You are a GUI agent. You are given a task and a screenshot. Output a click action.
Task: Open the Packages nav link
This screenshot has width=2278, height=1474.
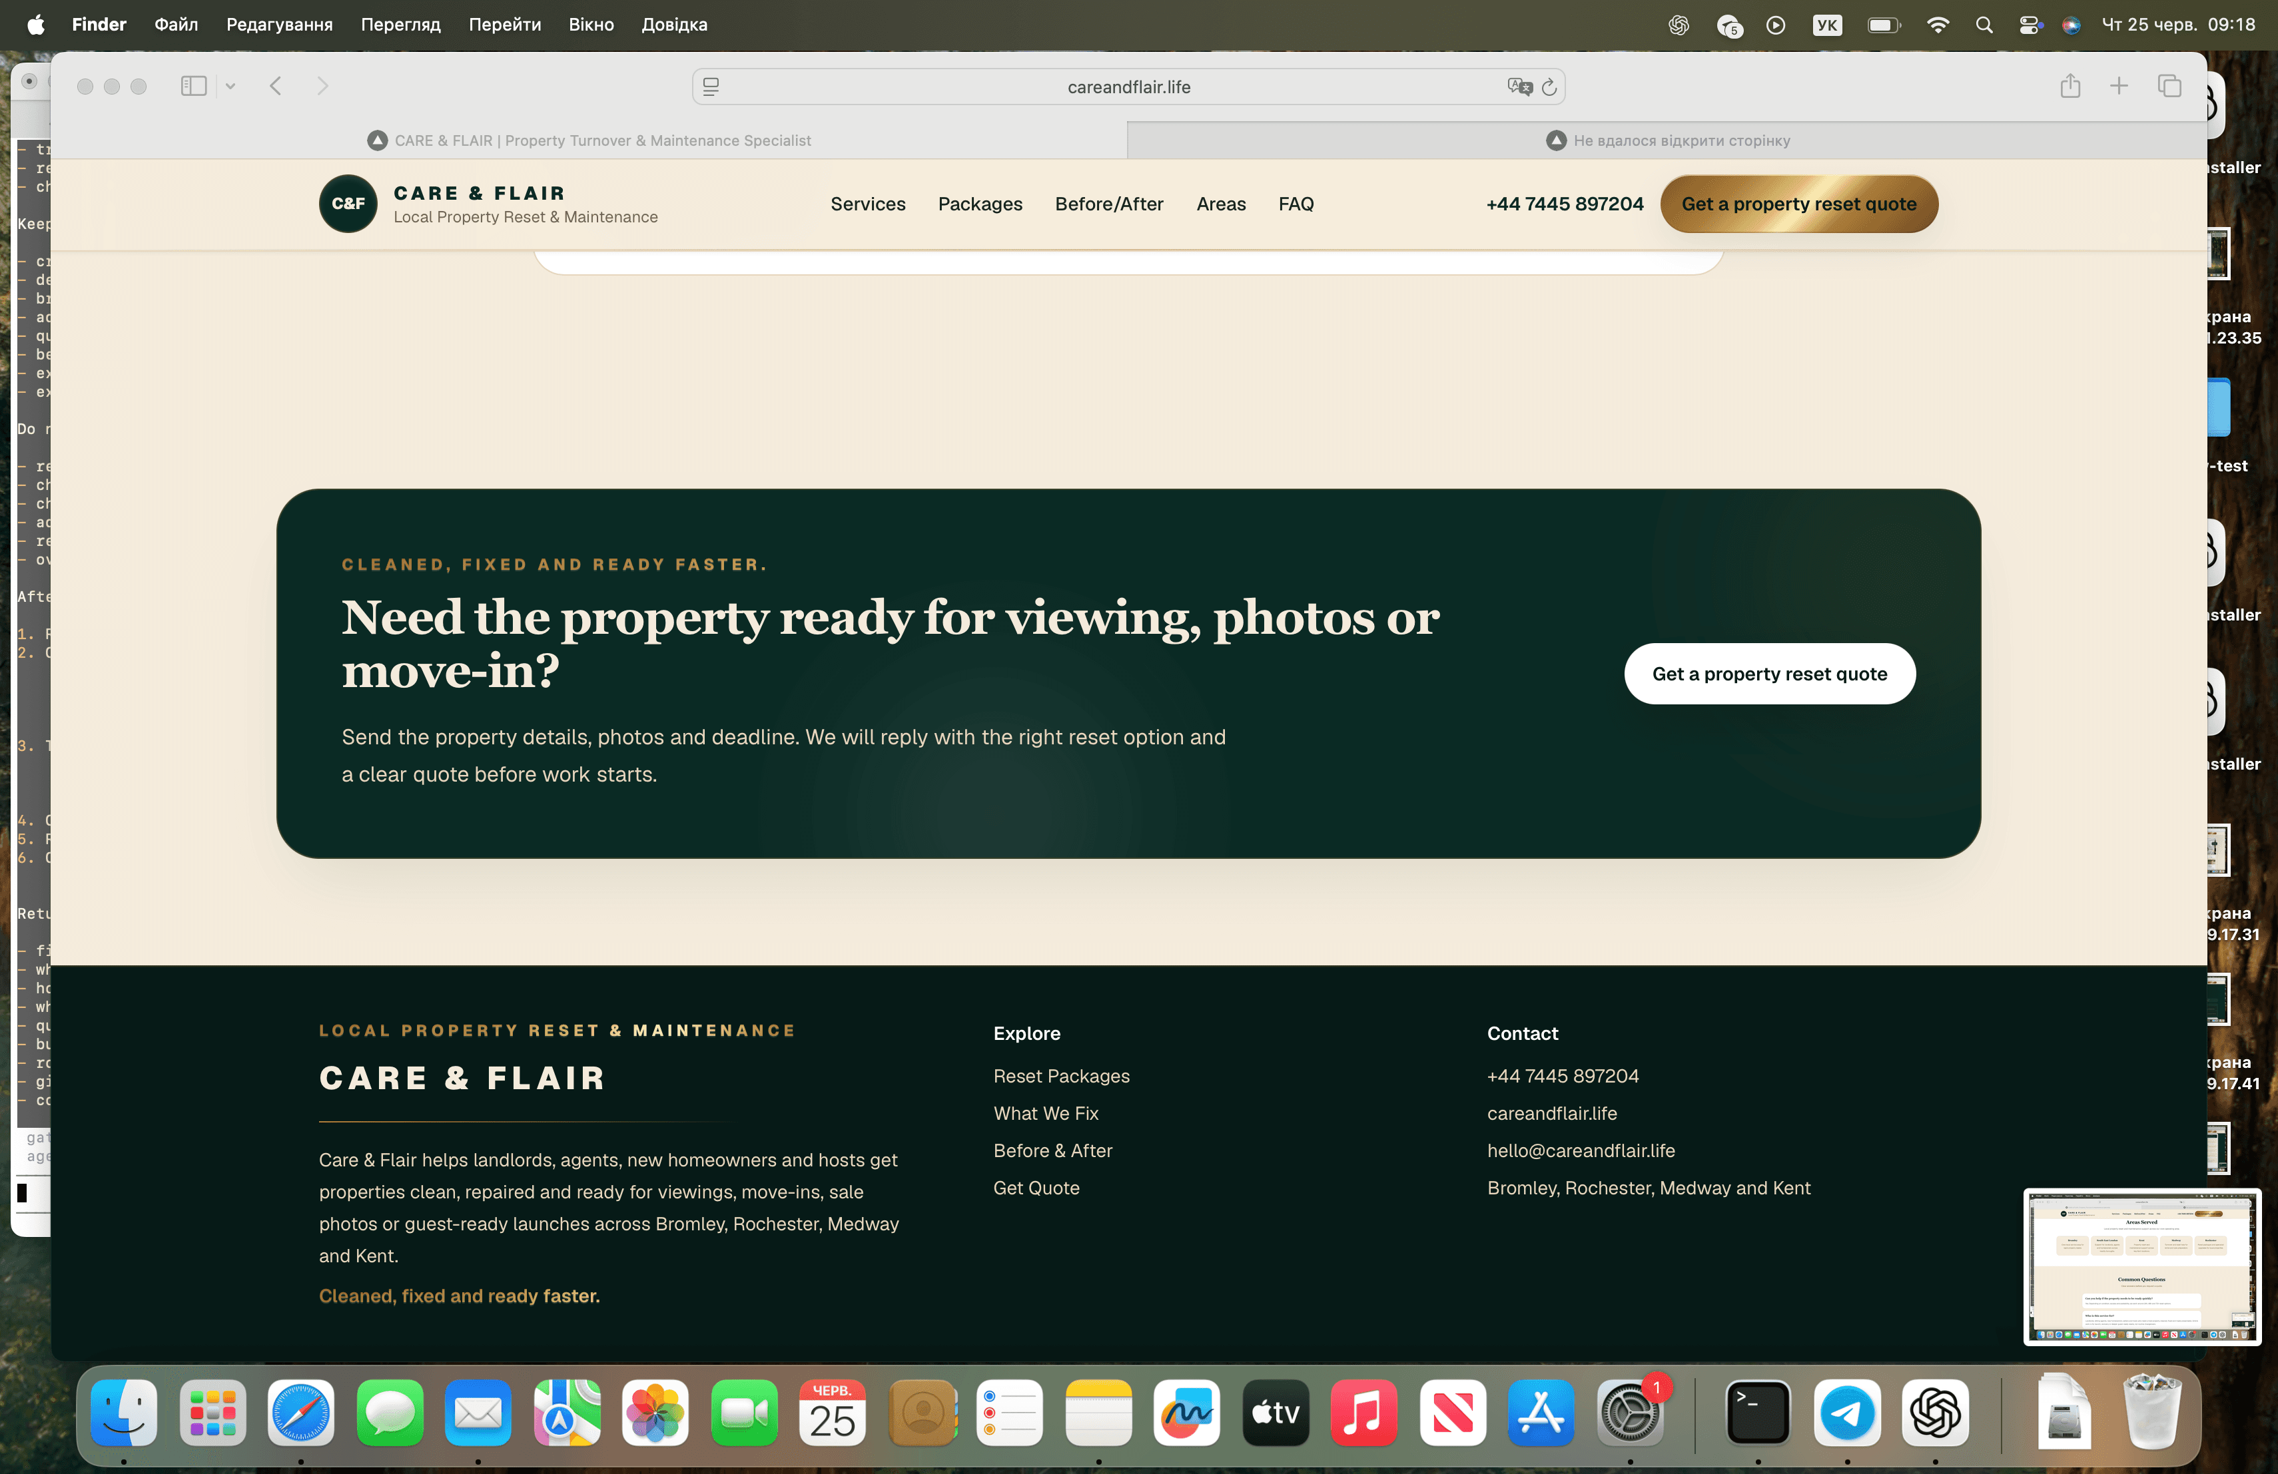[980, 204]
